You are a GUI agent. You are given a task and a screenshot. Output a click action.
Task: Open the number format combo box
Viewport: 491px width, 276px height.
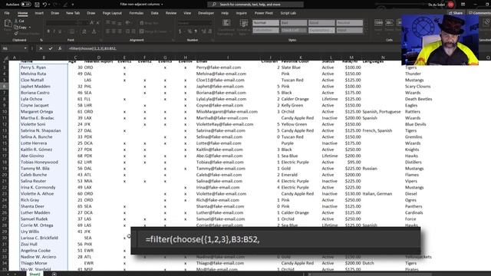point(194,23)
